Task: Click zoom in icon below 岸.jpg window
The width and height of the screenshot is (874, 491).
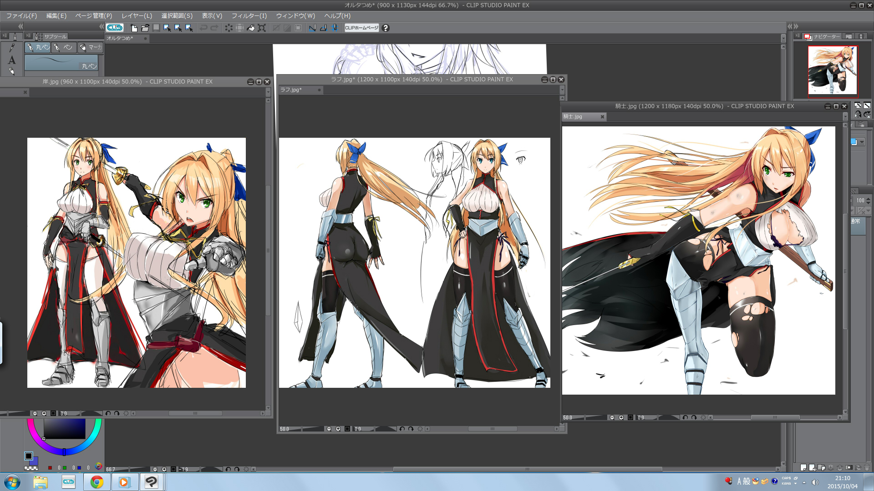Action: (x=44, y=413)
